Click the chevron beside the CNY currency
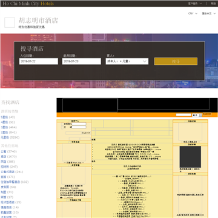 (x=196, y=13)
